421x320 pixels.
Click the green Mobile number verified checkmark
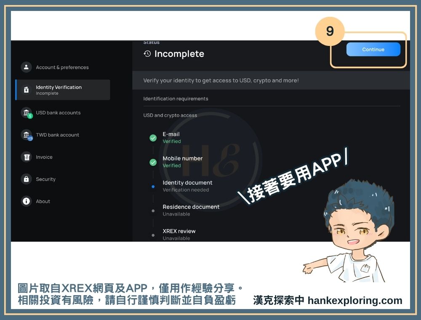pyautogui.click(x=153, y=162)
